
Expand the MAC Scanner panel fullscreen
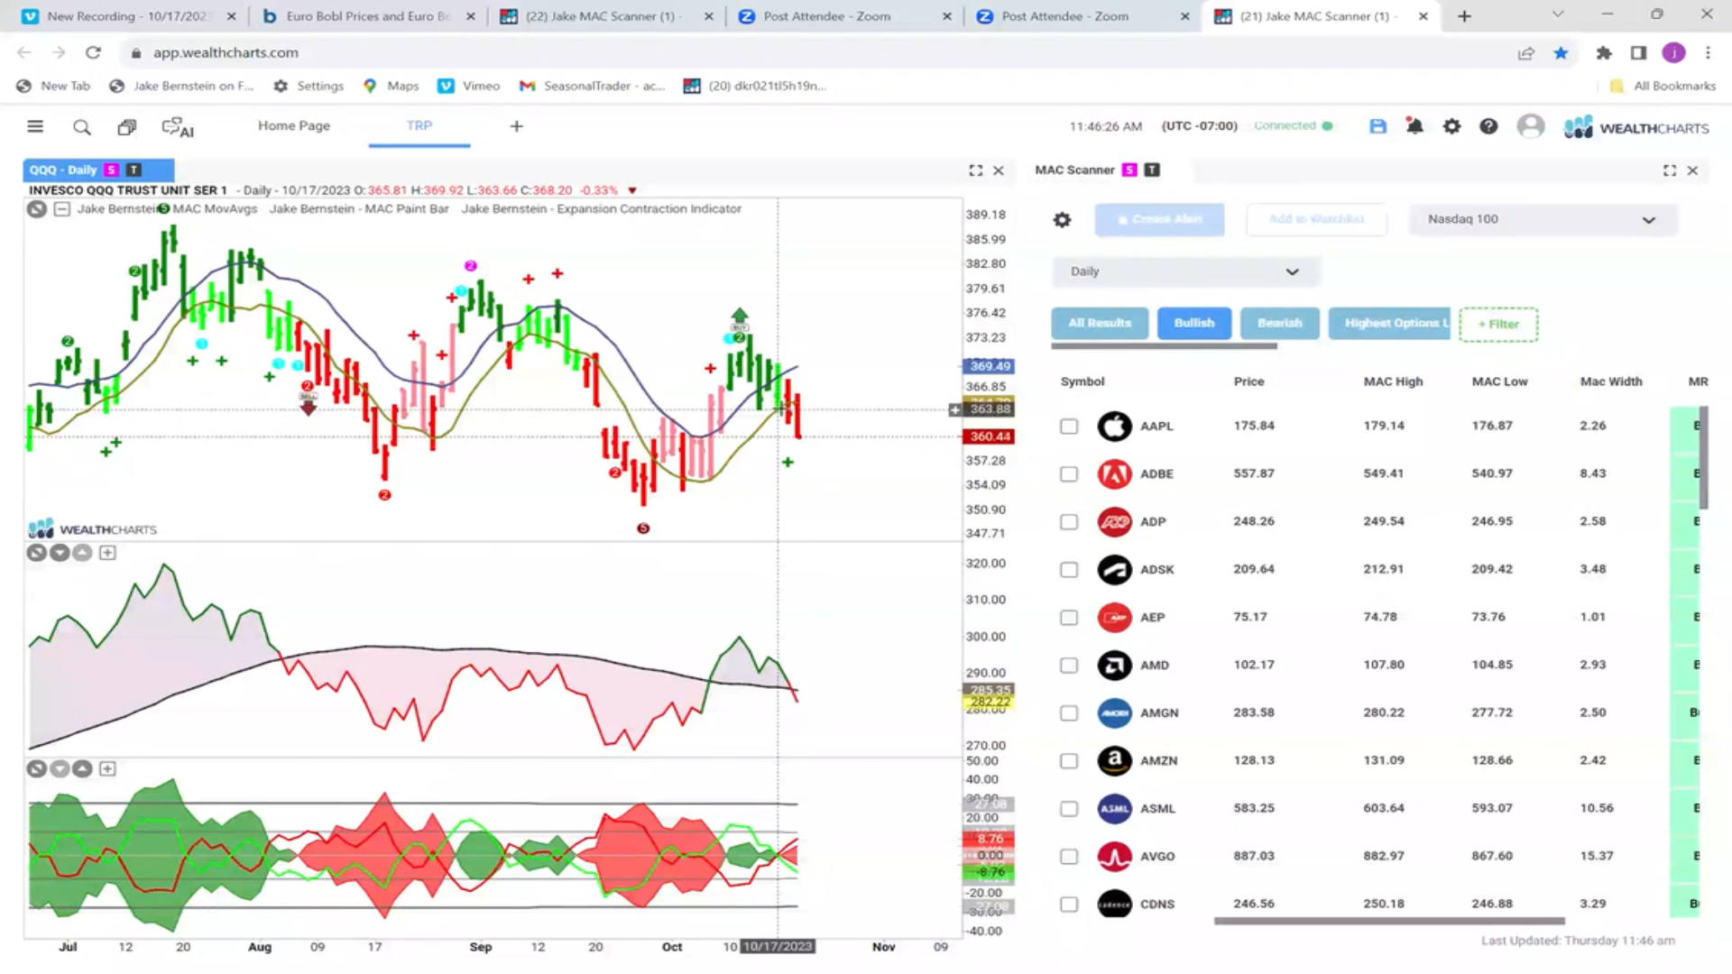pos(1670,170)
